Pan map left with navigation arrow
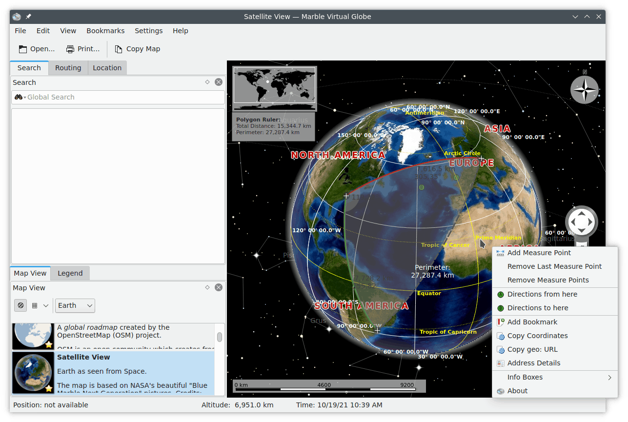The width and height of the screenshot is (628, 422). click(573, 222)
